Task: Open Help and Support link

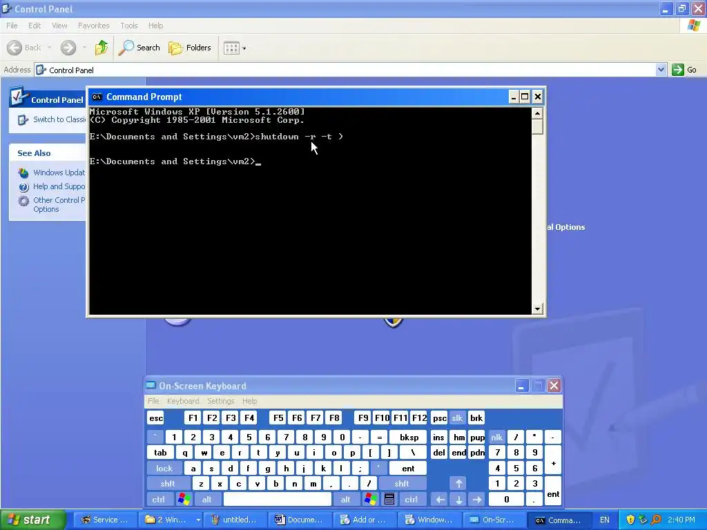Action: (59, 186)
